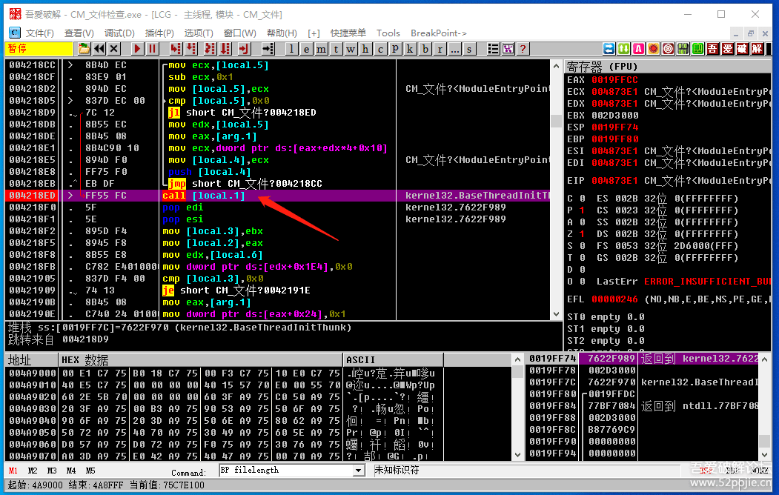Pause execution with the red pause icon
Viewport: 779px width, 495px height.
click(153, 49)
